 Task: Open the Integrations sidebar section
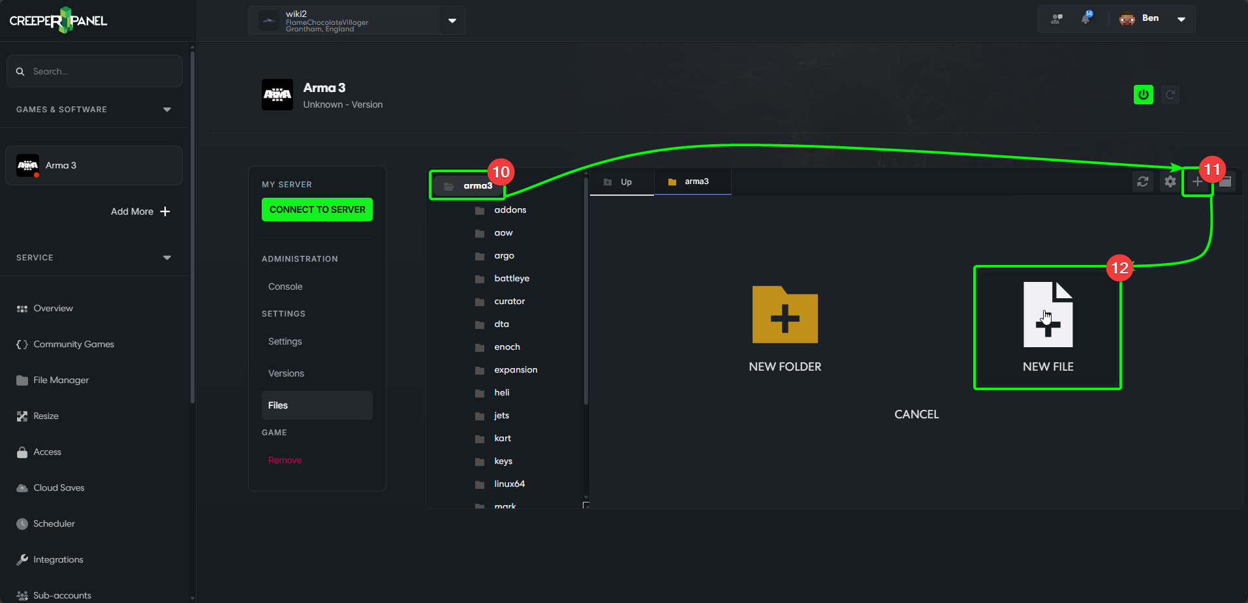pyautogui.click(x=58, y=559)
